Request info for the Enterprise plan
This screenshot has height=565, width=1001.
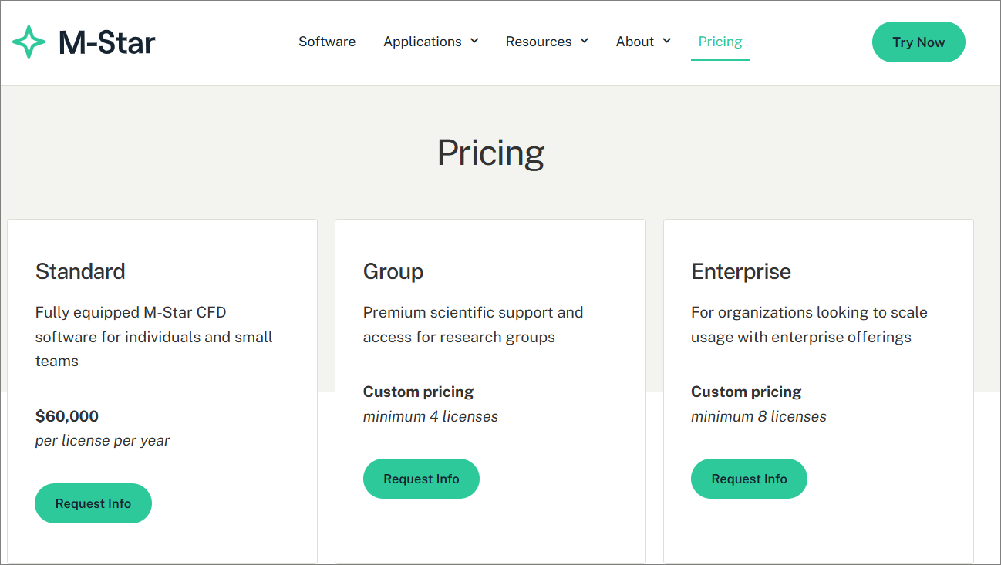click(749, 479)
